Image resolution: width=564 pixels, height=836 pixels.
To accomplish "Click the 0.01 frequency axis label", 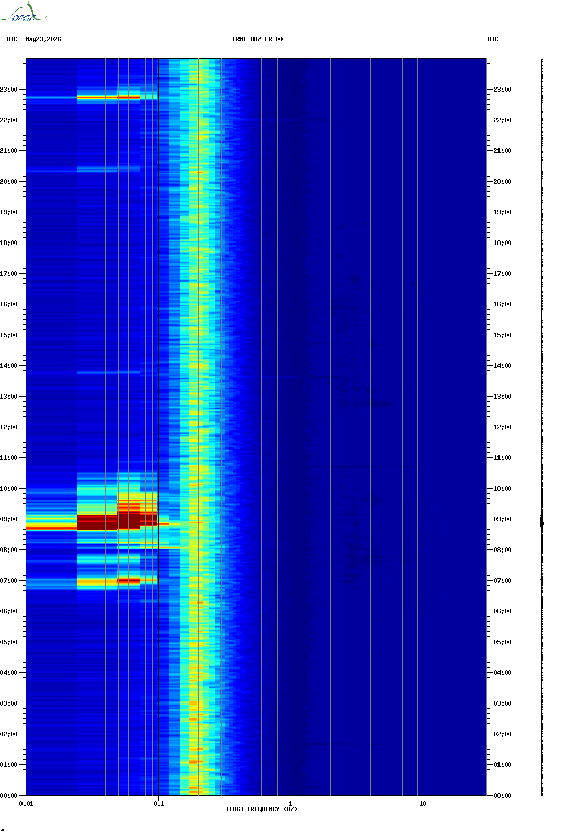I will [26, 804].
